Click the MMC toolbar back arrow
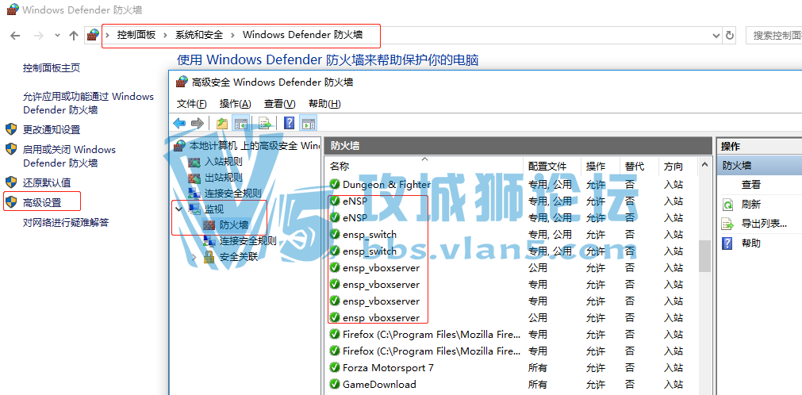802x395 pixels. [x=179, y=123]
